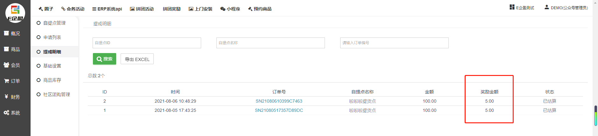Expand the ERP系统api top menu

click(107, 9)
